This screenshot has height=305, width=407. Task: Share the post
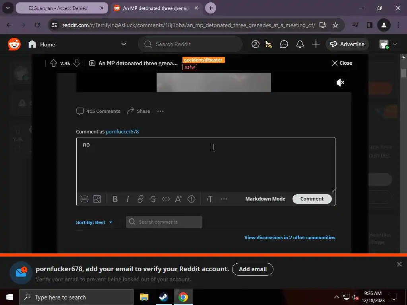(138, 111)
